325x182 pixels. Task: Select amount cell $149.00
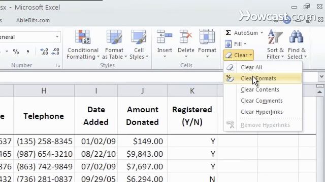pyautogui.click(x=142, y=141)
